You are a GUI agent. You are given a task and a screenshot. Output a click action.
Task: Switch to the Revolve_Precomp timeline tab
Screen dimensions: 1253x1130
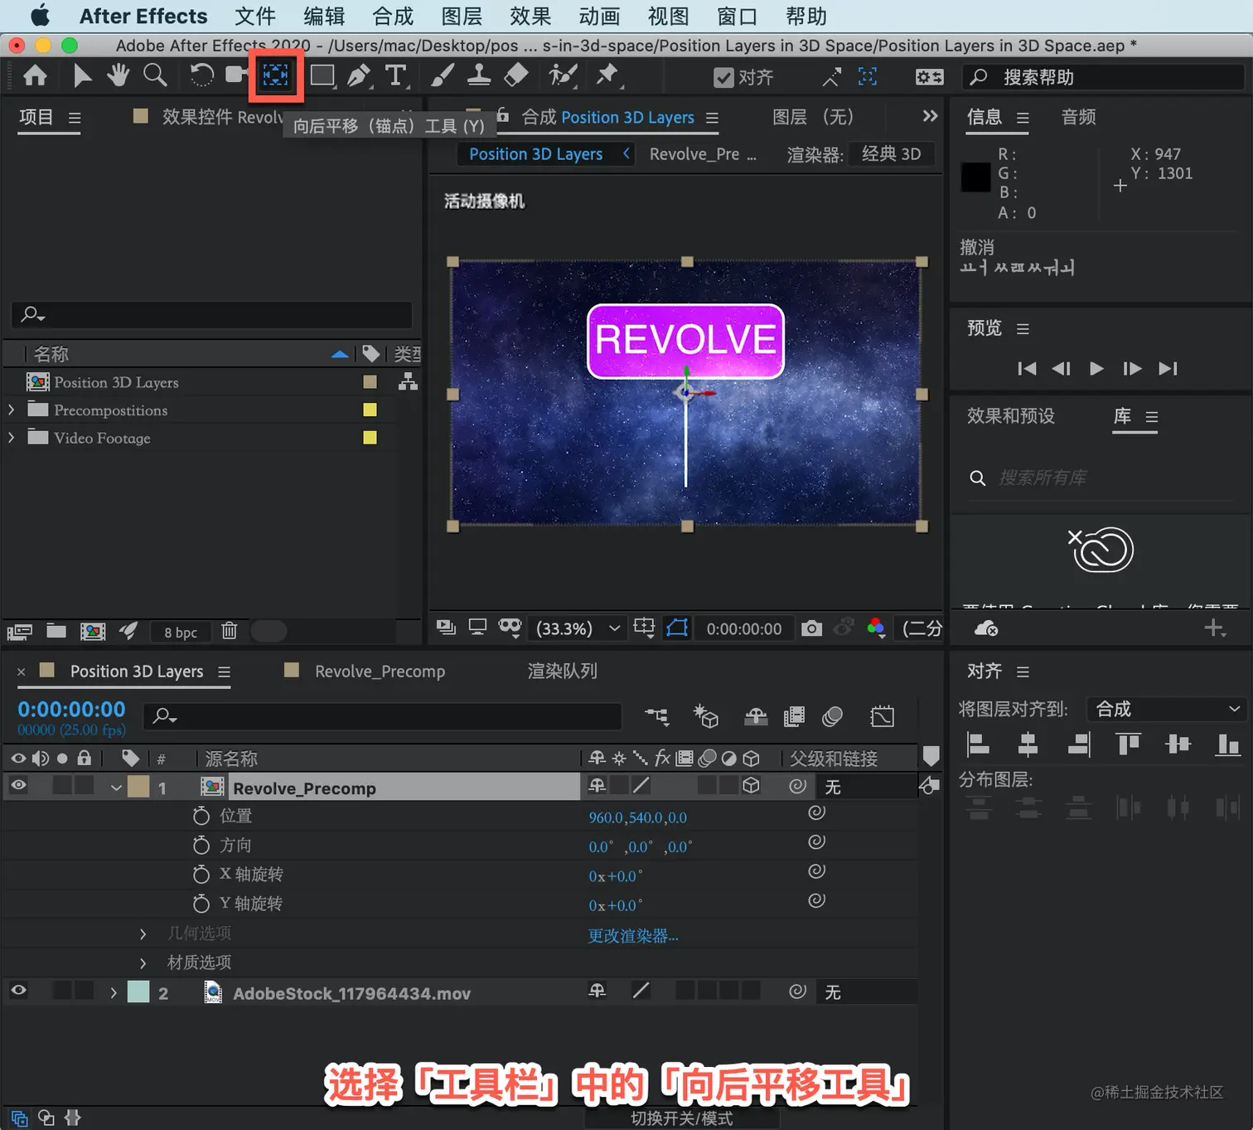tap(380, 672)
